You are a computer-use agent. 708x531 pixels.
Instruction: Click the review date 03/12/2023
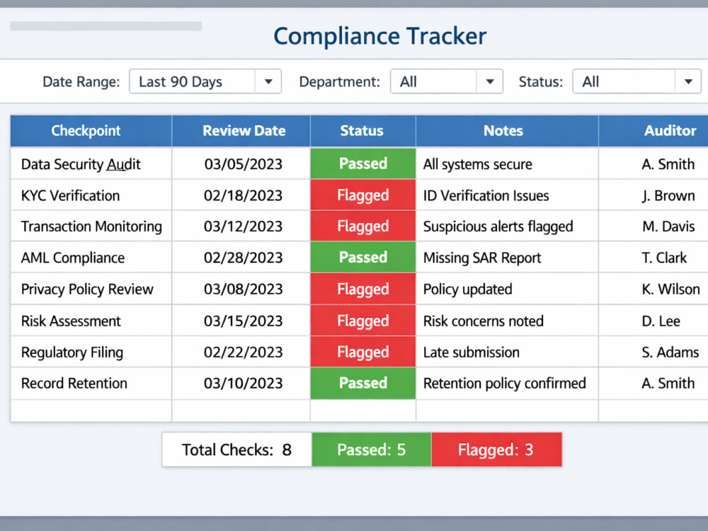tap(244, 227)
